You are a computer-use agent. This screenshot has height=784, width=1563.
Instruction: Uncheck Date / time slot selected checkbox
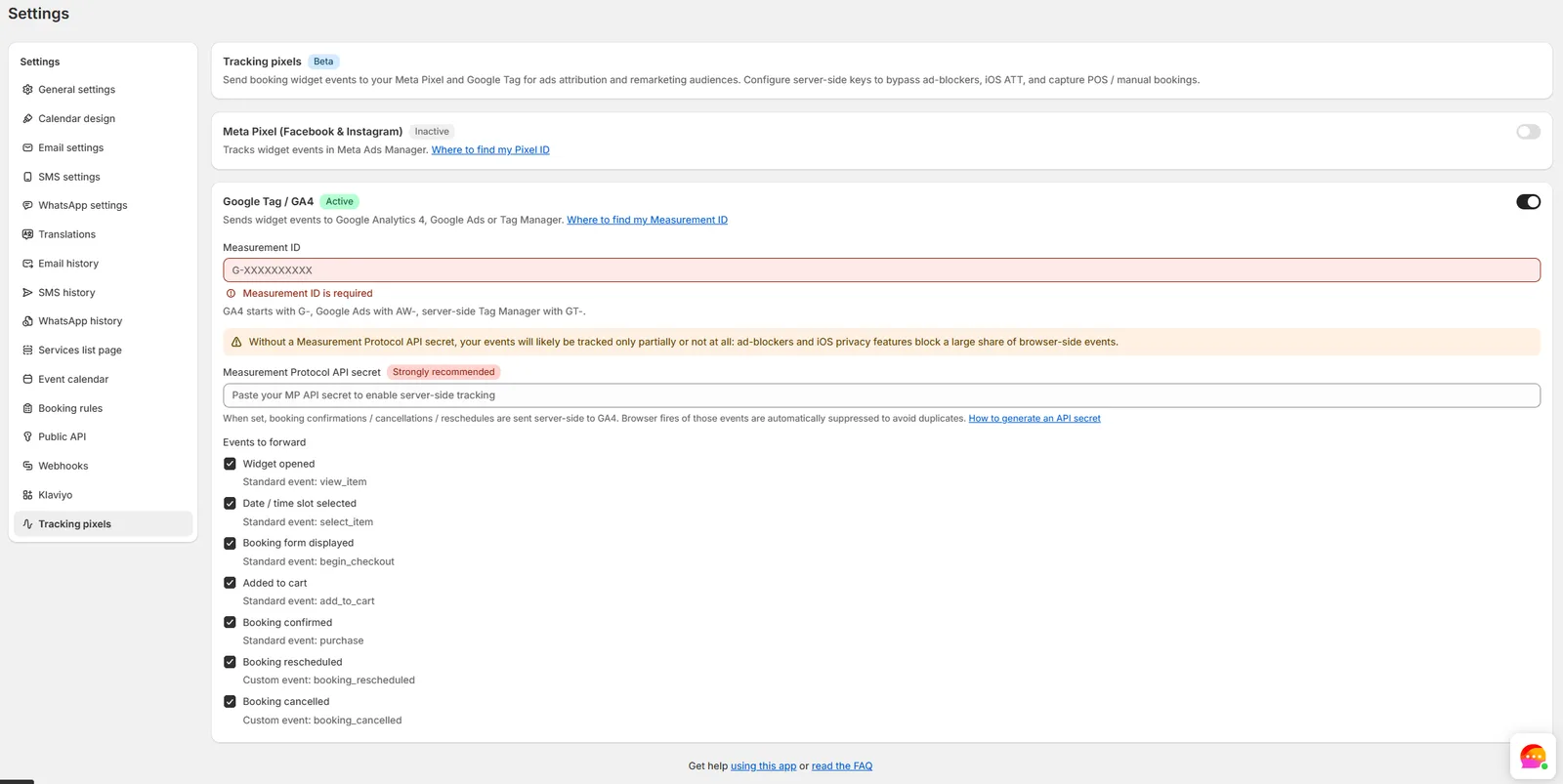pos(230,504)
